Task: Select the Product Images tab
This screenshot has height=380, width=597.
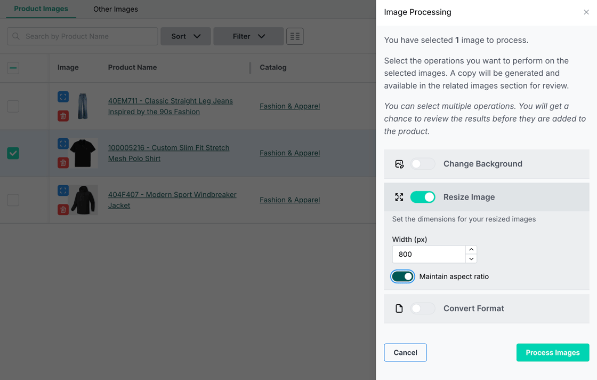Action: tap(41, 9)
